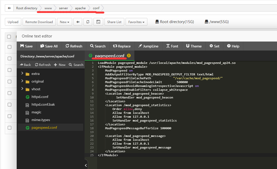
Task: Click the left arrow button beside New
Action: [x=78, y=22]
